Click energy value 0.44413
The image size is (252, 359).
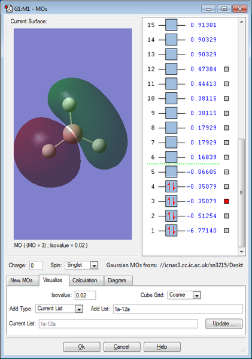pos(204,84)
